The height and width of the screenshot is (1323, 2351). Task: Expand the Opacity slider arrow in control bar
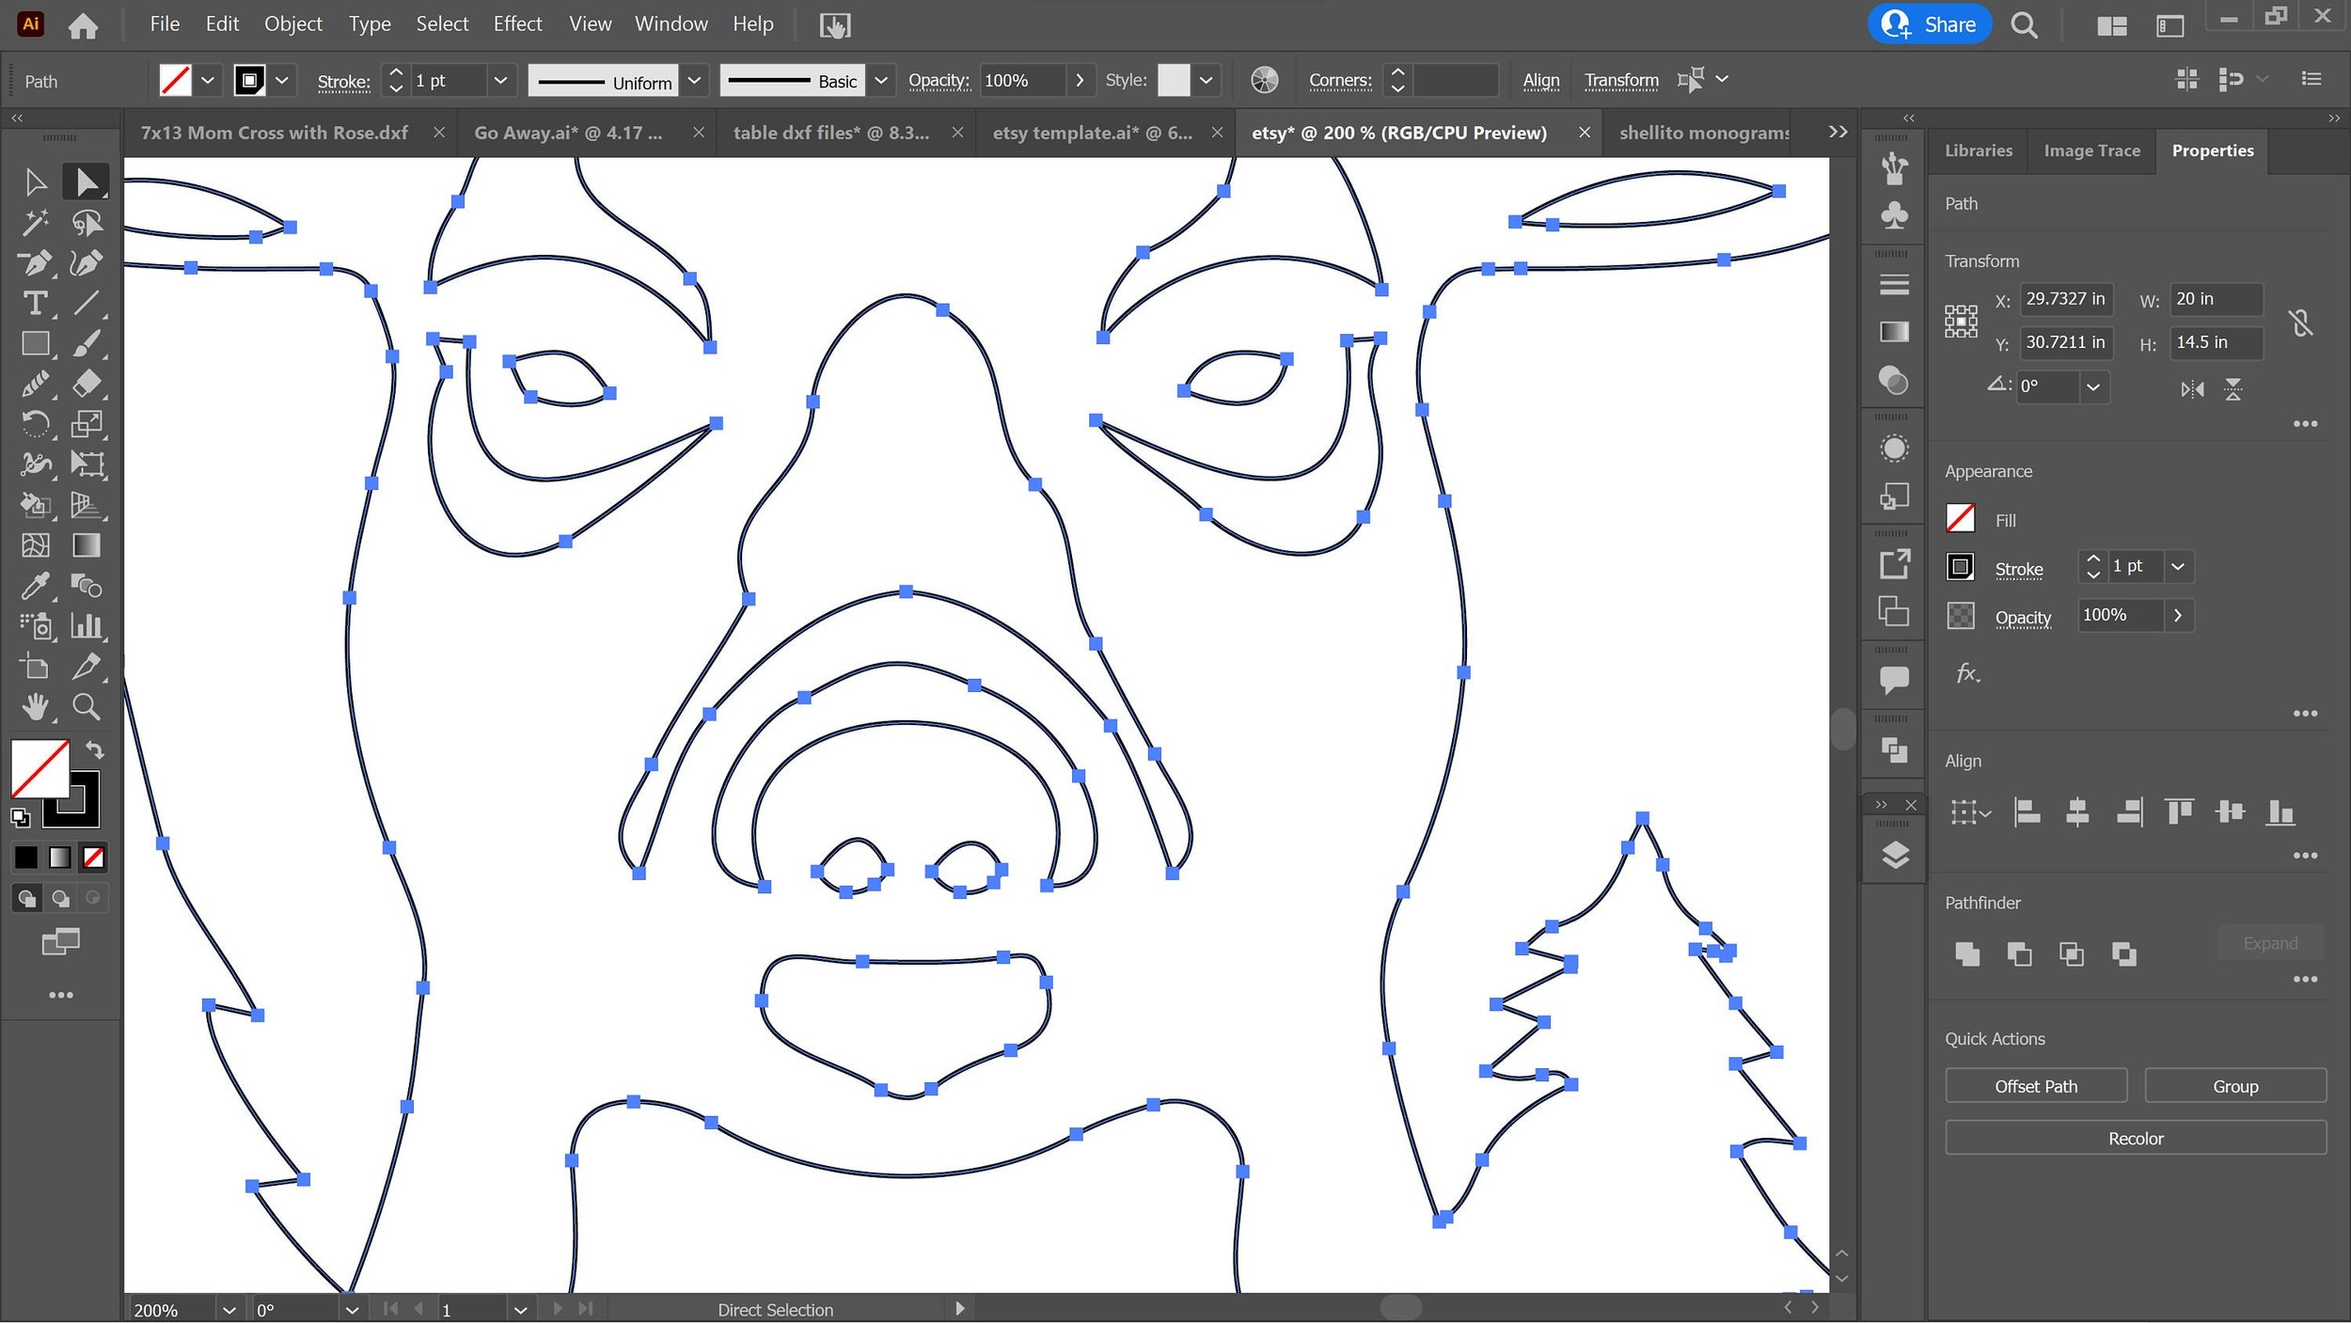tap(1080, 81)
